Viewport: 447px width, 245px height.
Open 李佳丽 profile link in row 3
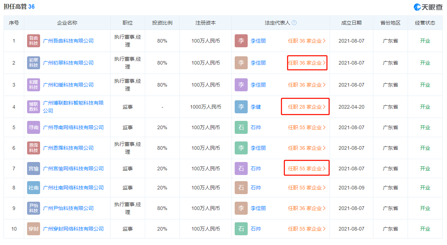click(258, 85)
